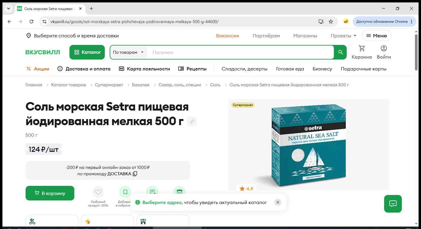Open the Вакансии link

228,36
